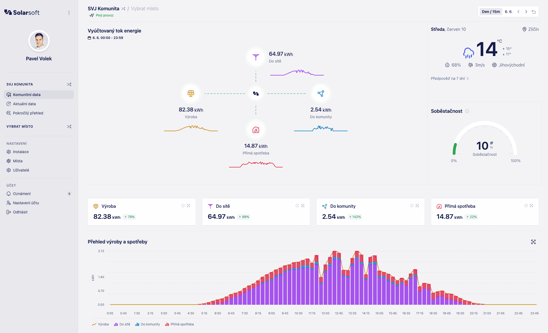Reset date with return arrow icon
The image size is (548, 333).
534,12
